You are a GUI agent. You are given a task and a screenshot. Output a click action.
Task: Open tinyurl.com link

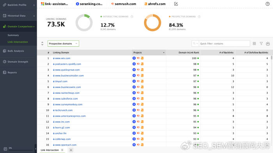click(x=61, y=81)
